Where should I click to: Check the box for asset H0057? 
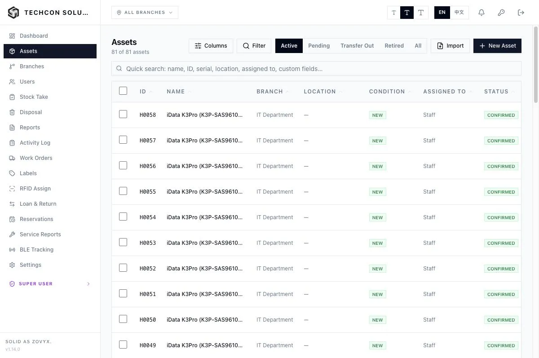coord(123,140)
